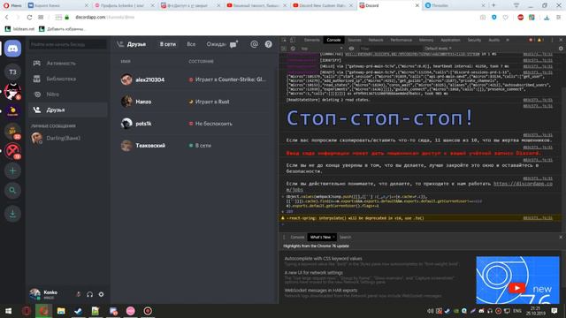The image size is (566, 318).
Task: Open the Nitro section
Action: coord(68,95)
